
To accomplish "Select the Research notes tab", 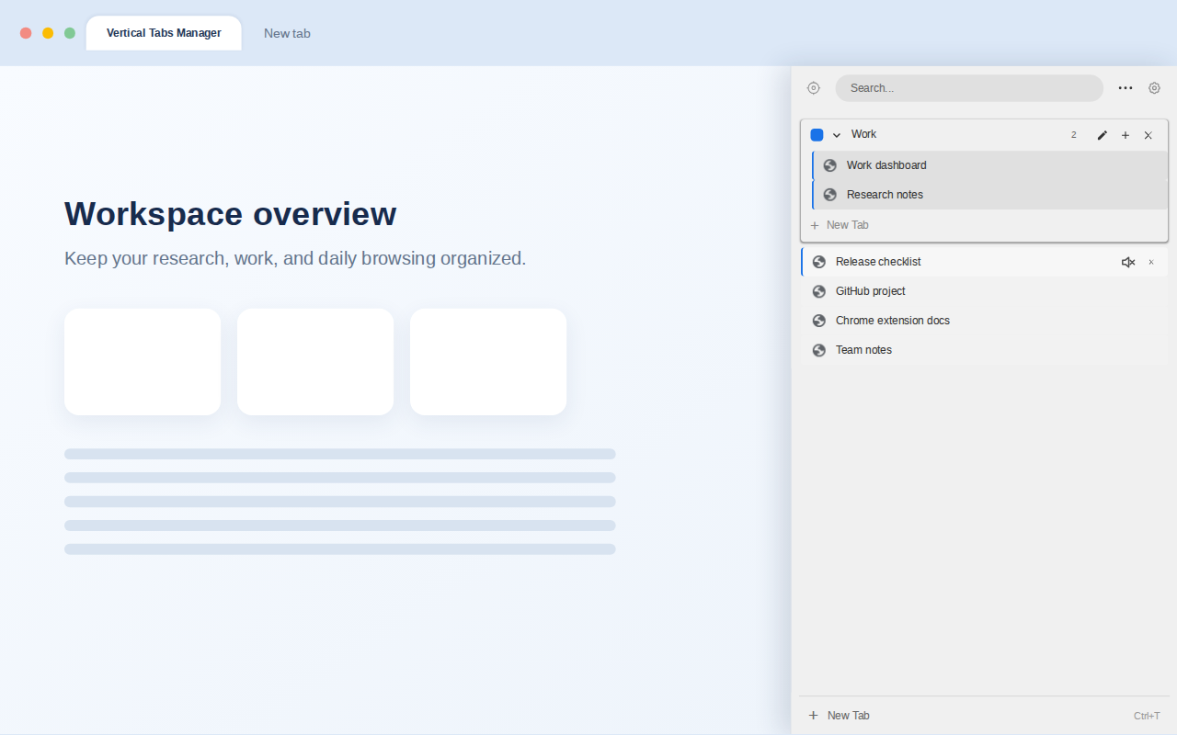I will [x=990, y=195].
